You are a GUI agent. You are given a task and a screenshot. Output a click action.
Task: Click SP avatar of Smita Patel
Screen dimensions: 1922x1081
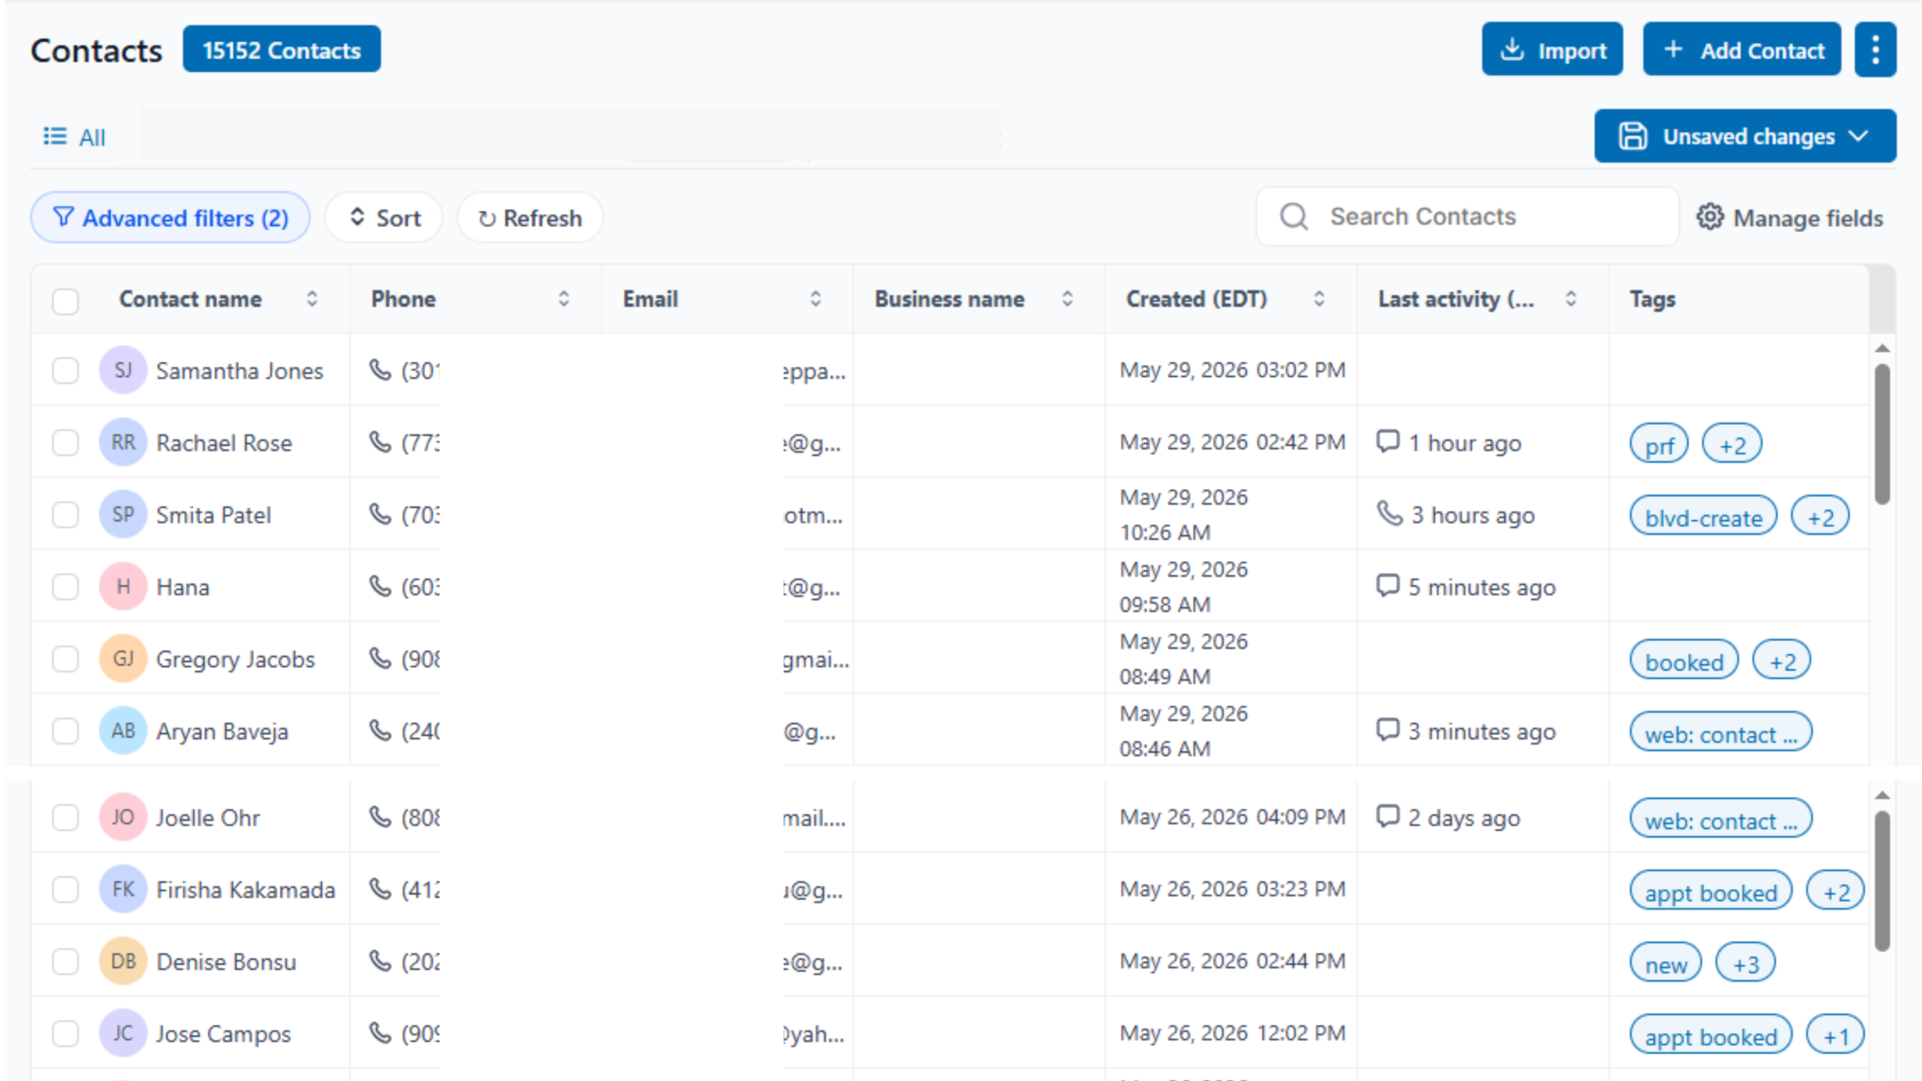pos(123,514)
